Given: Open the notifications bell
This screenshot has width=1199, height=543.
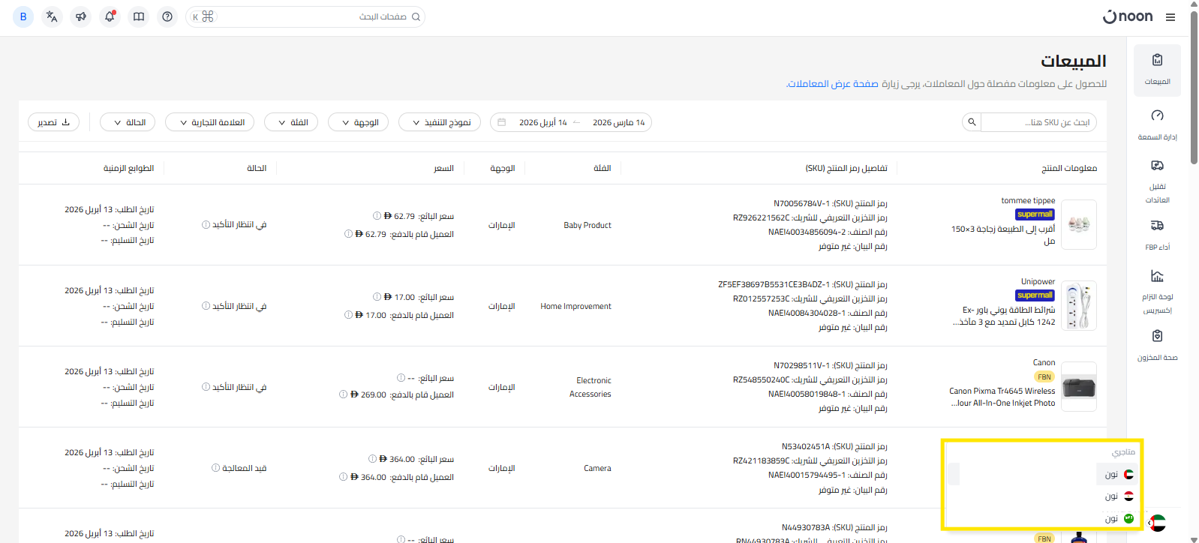Looking at the screenshot, I should tap(110, 16).
